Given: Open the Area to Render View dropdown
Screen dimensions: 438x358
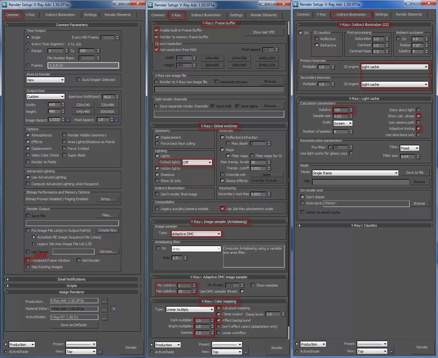Looking at the screenshot, I should click(x=45, y=80).
